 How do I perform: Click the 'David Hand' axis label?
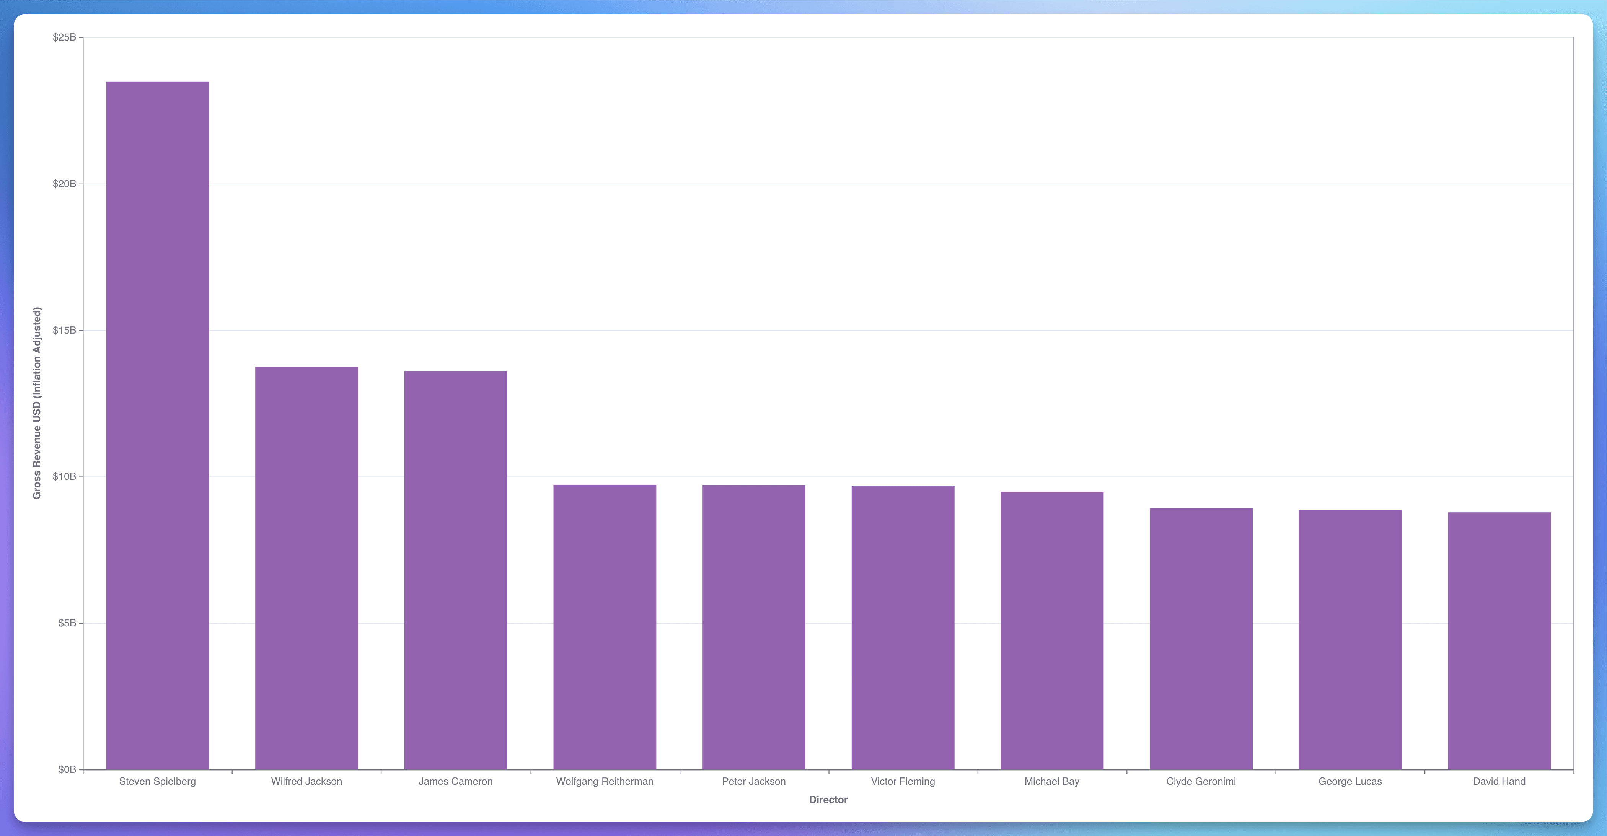click(x=1499, y=782)
